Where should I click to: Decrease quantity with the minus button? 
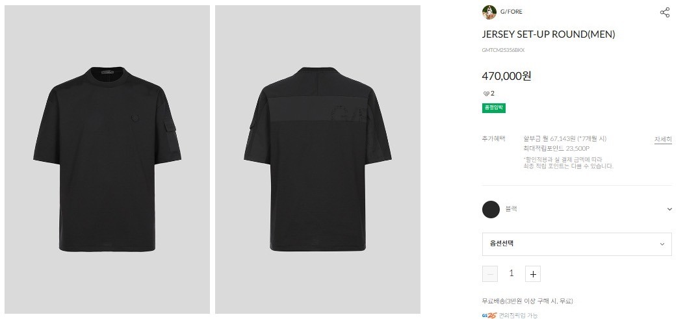pos(490,274)
